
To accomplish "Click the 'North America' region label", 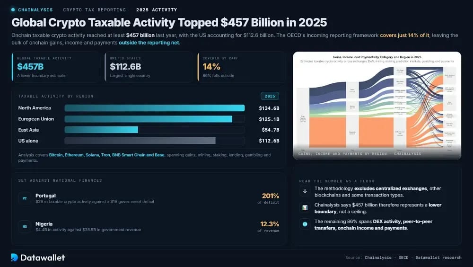I will pos(35,108).
